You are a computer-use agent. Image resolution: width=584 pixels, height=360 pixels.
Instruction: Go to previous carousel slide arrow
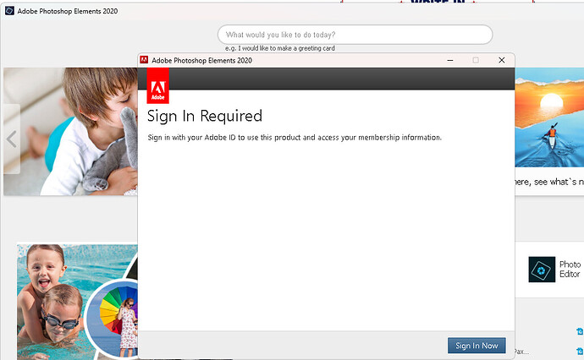(x=12, y=139)
